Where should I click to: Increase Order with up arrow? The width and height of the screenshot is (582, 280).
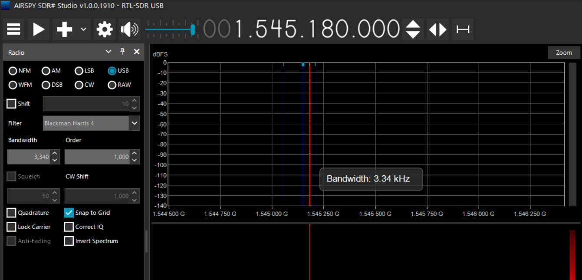135,153
